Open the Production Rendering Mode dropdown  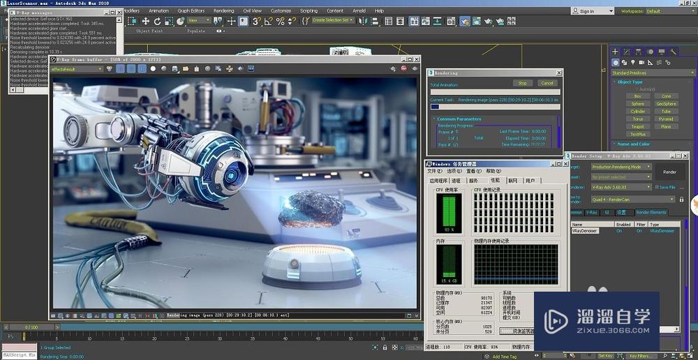(621, 167)
